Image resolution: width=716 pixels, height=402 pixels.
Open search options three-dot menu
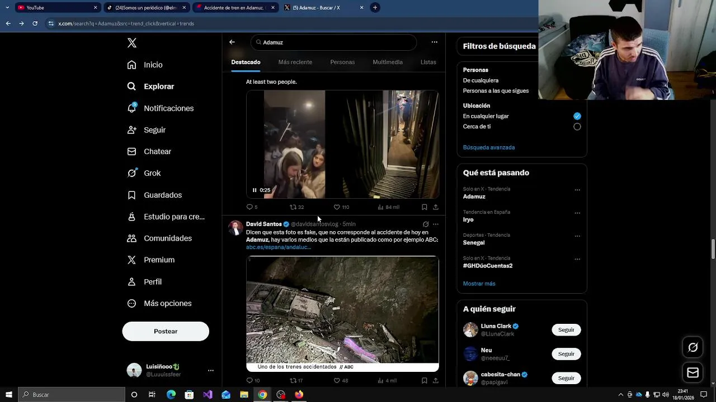tap(434, 42)
